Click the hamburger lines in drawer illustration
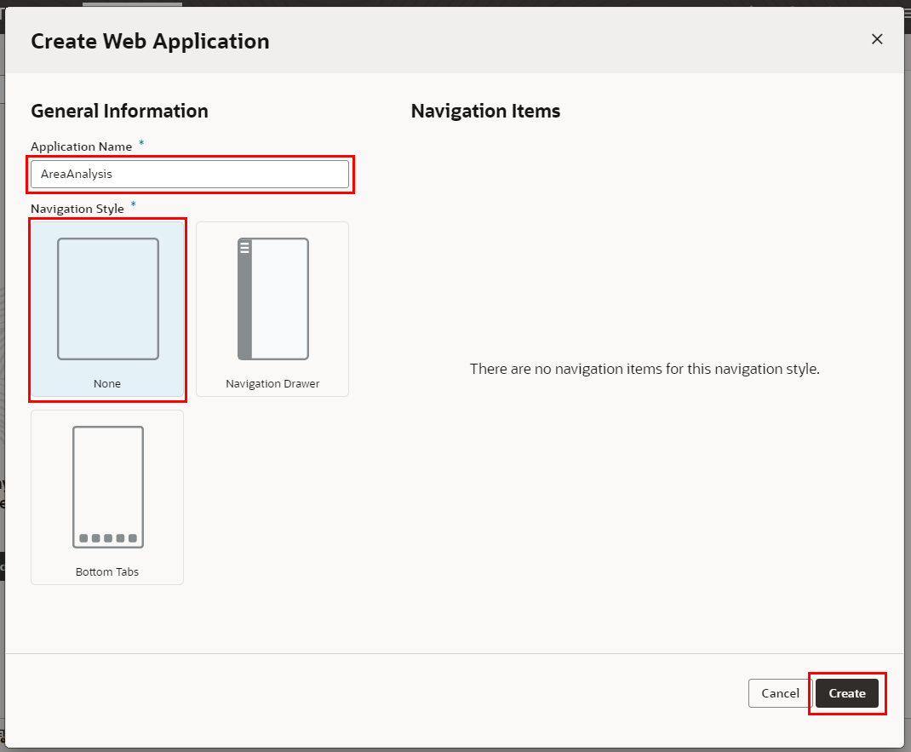The width and height of the screenshot is (911, 752). [x=244, y=248]
